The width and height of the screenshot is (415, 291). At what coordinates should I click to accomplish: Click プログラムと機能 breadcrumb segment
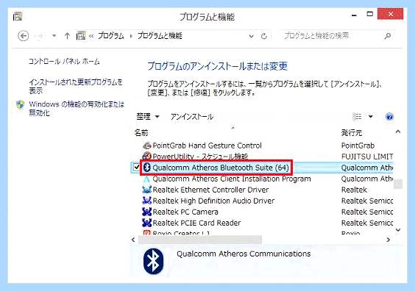[x=160, y=36]
